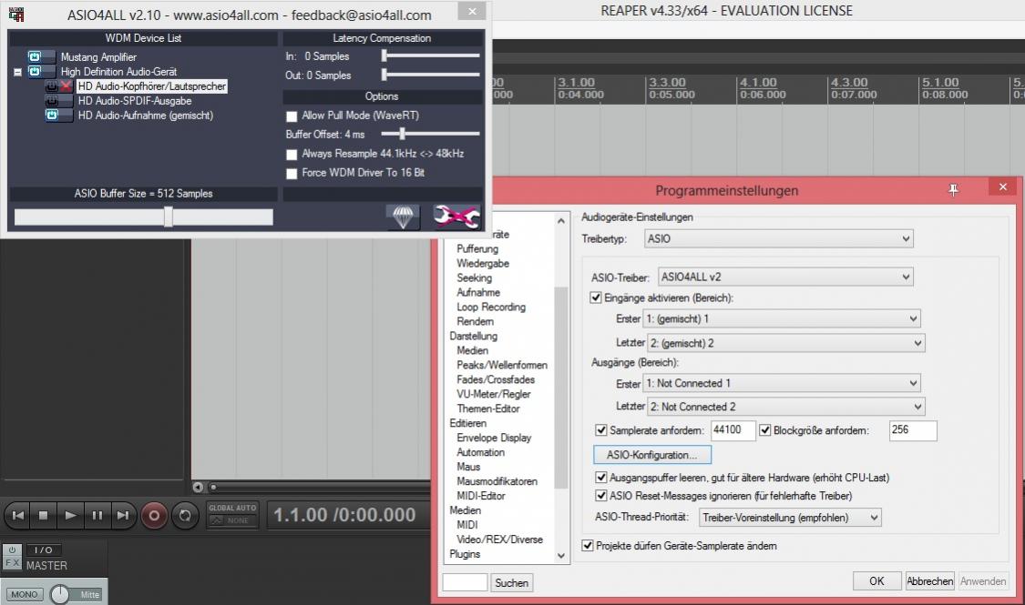This screenshot has width=1025, height=605.
Task: Open the ASIO-Treiber ASIO4ALL v2 dropdown
Action: [x=785, y=277]
